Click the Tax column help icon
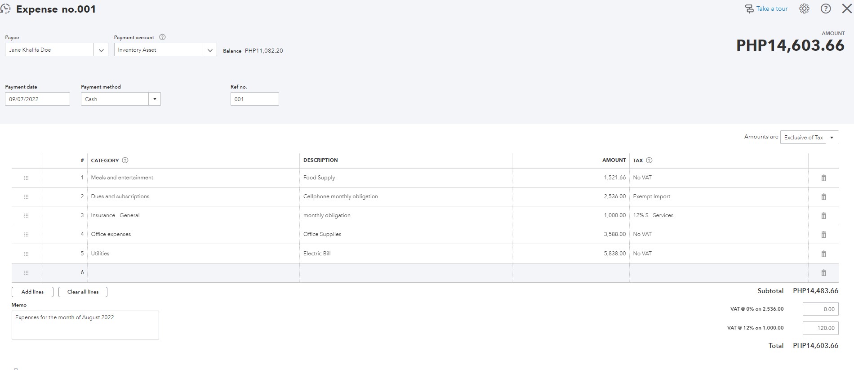854x370 pixels. pos(649,160)
